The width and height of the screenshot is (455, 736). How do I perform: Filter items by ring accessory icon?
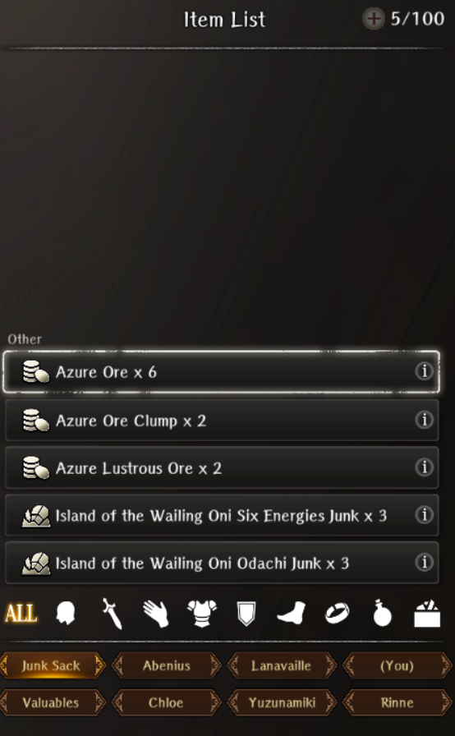(338, 614)
